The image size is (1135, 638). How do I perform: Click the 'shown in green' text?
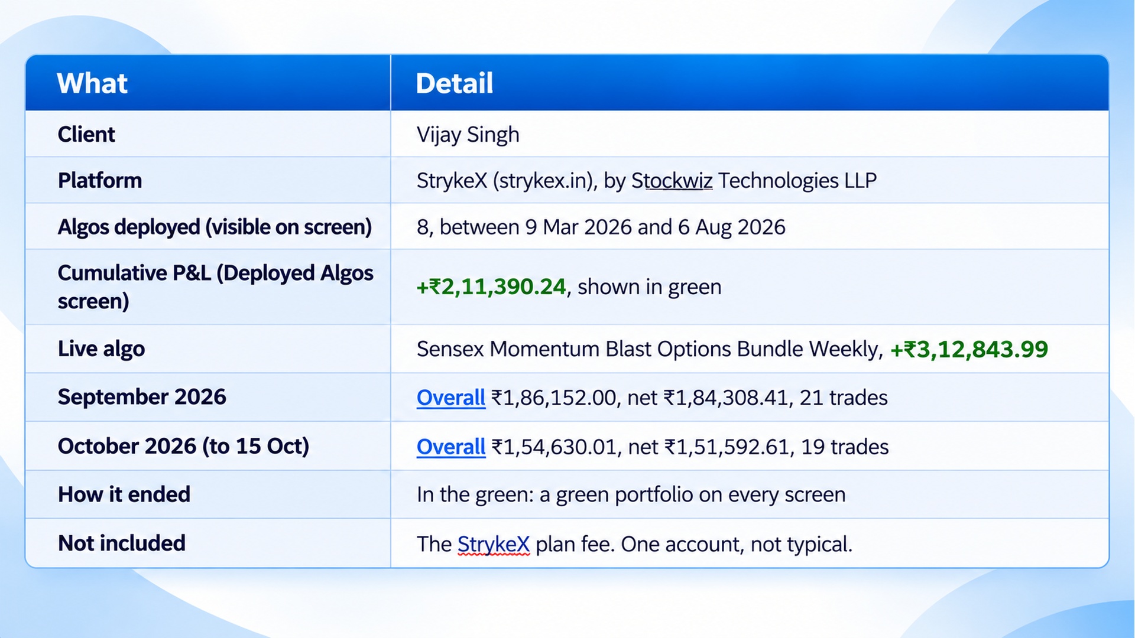[649, 287]
